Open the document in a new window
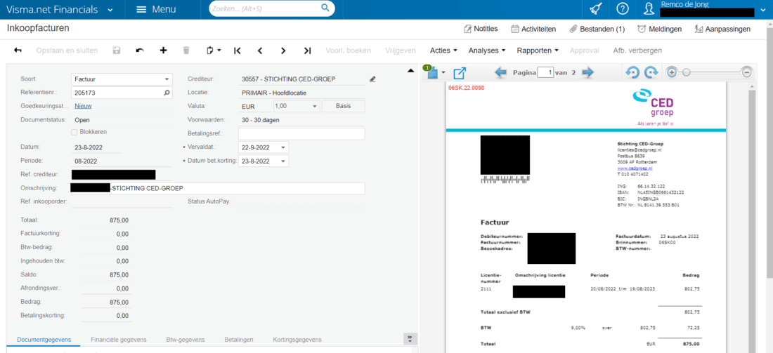773x353 pixels. click(x=460, y=73)
